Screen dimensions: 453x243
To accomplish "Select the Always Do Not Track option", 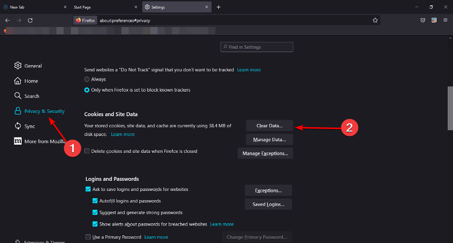I will point(87,79).
